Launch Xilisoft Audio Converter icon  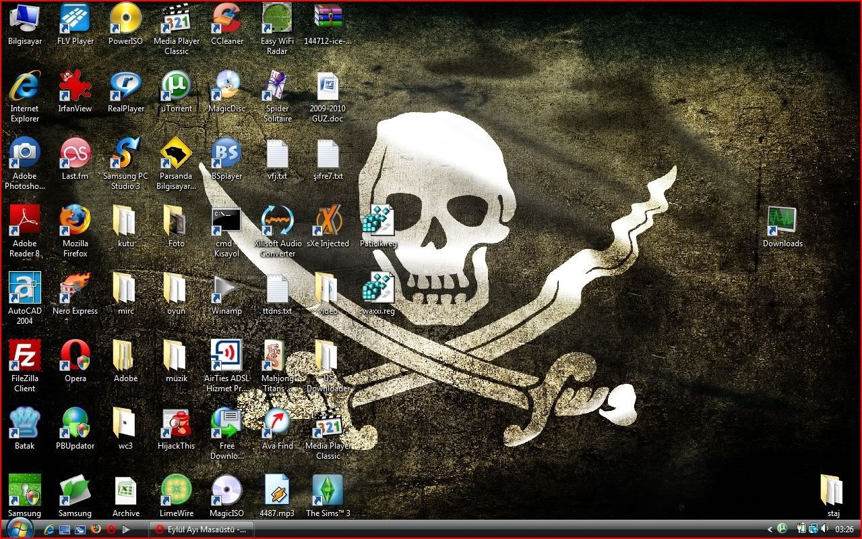pos(277,231)
